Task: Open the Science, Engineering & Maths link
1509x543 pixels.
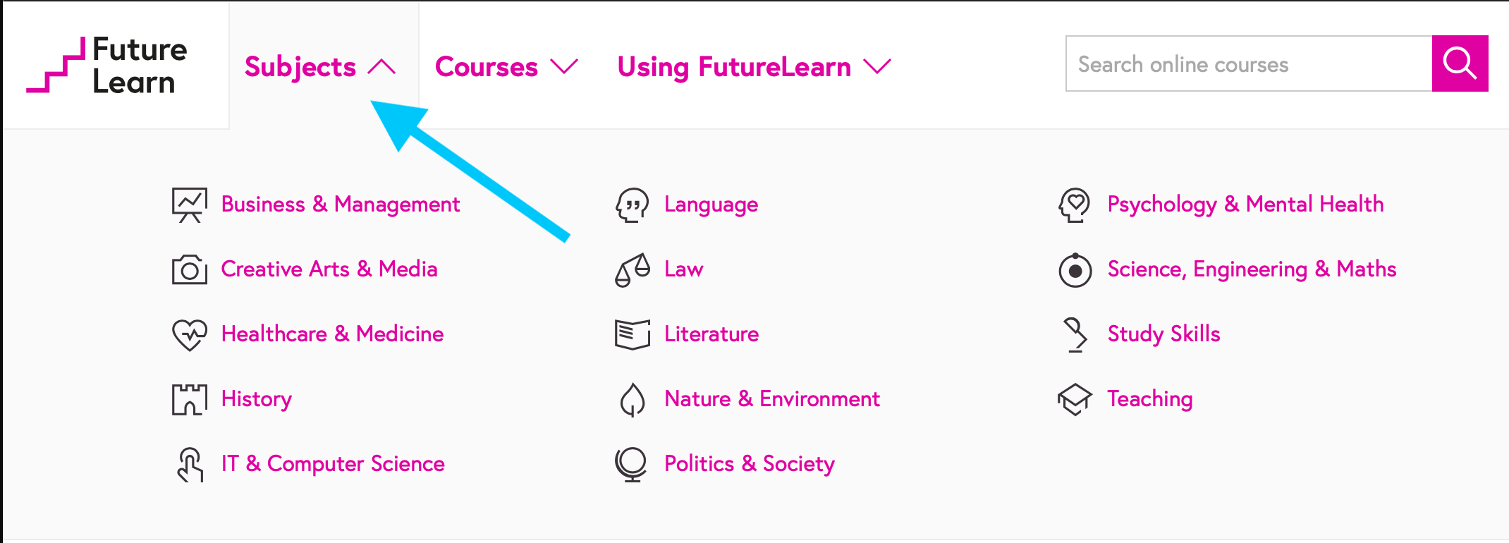Action: [x=1252, y=269]
